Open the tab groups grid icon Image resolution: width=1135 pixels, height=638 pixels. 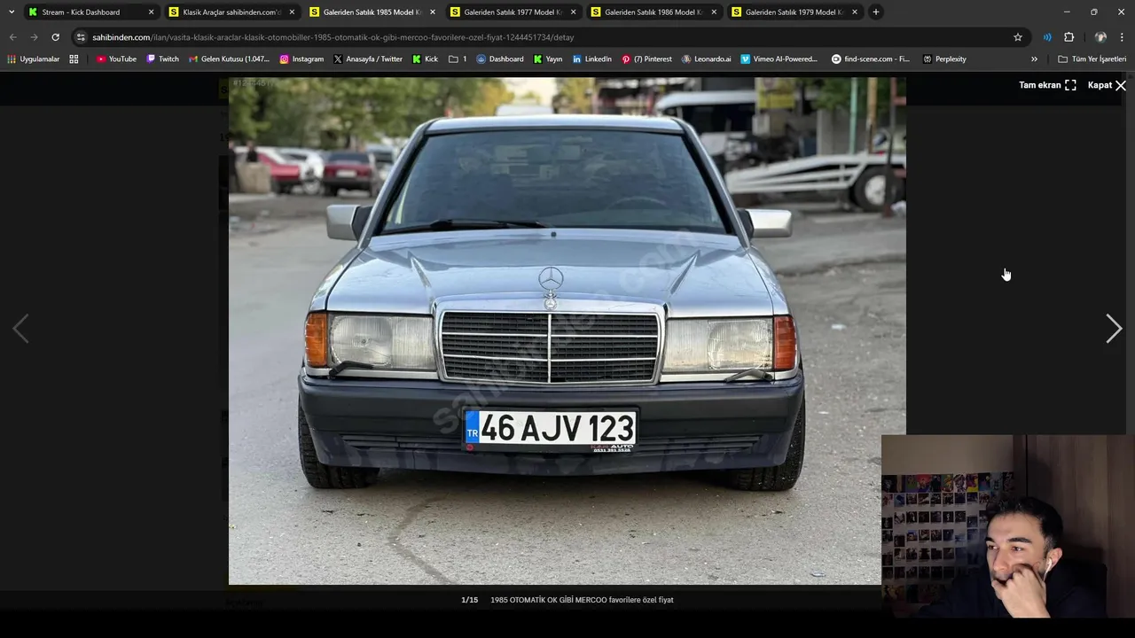(74, 59)
